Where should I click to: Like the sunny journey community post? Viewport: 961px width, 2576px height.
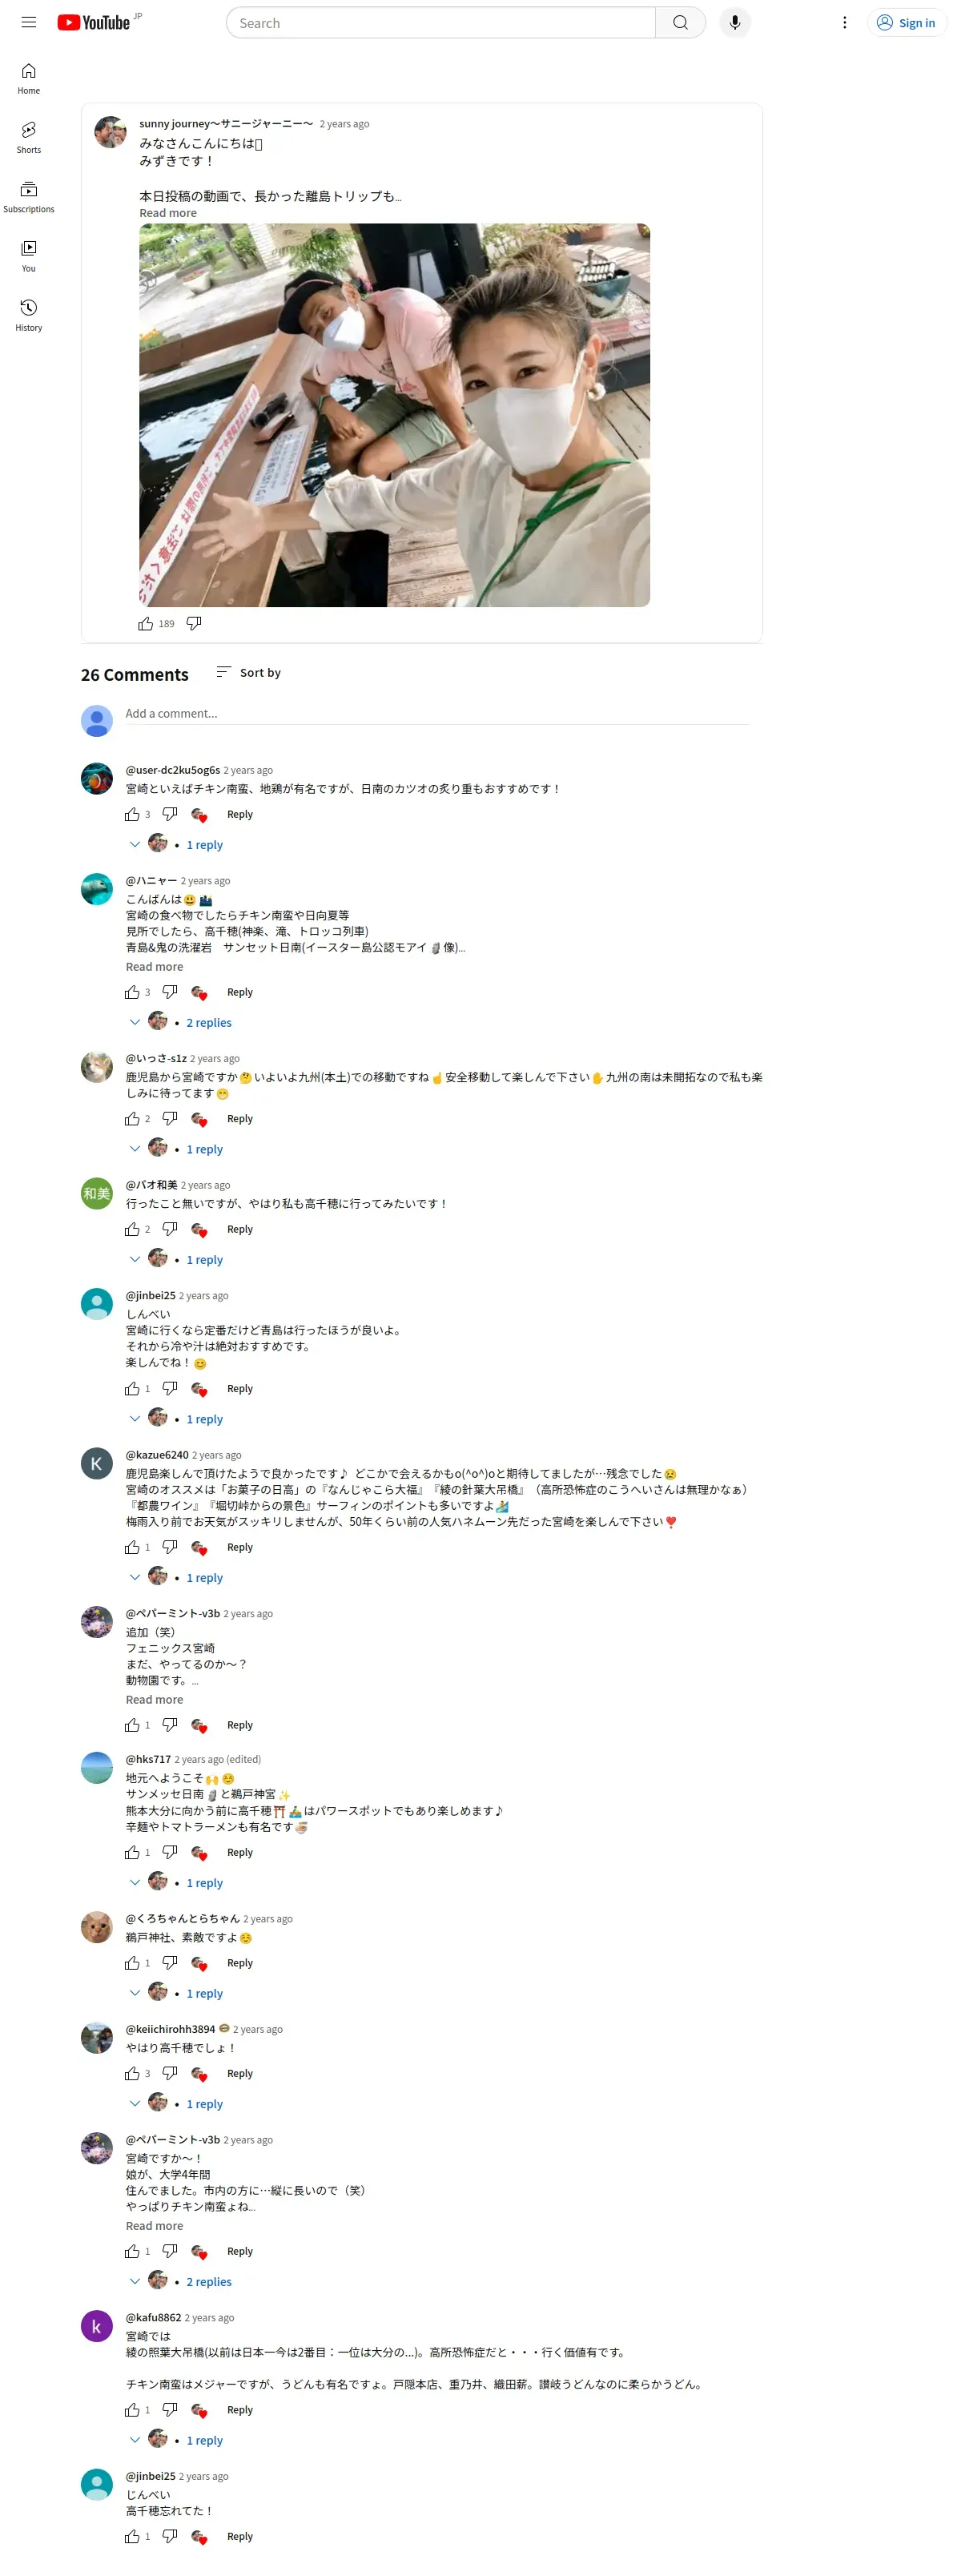(146, 624)
